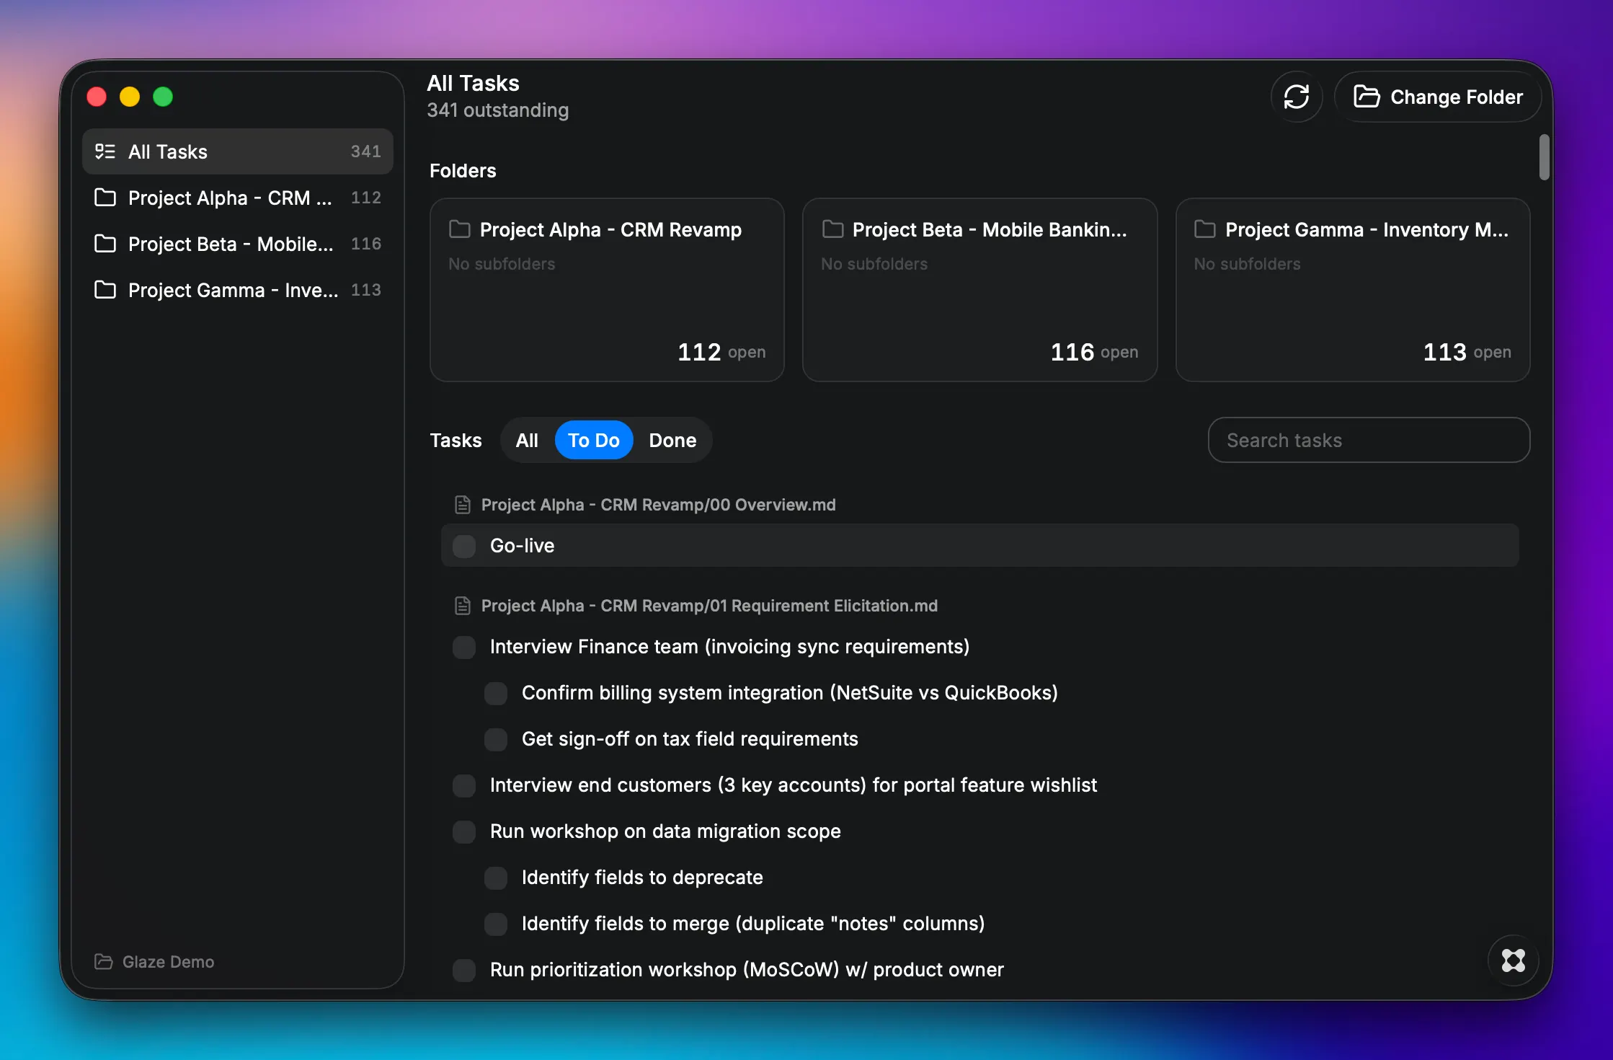This screenshot has height=1060, width=1613.
Task: Focus the Search tasks field
Action: 1369,440
